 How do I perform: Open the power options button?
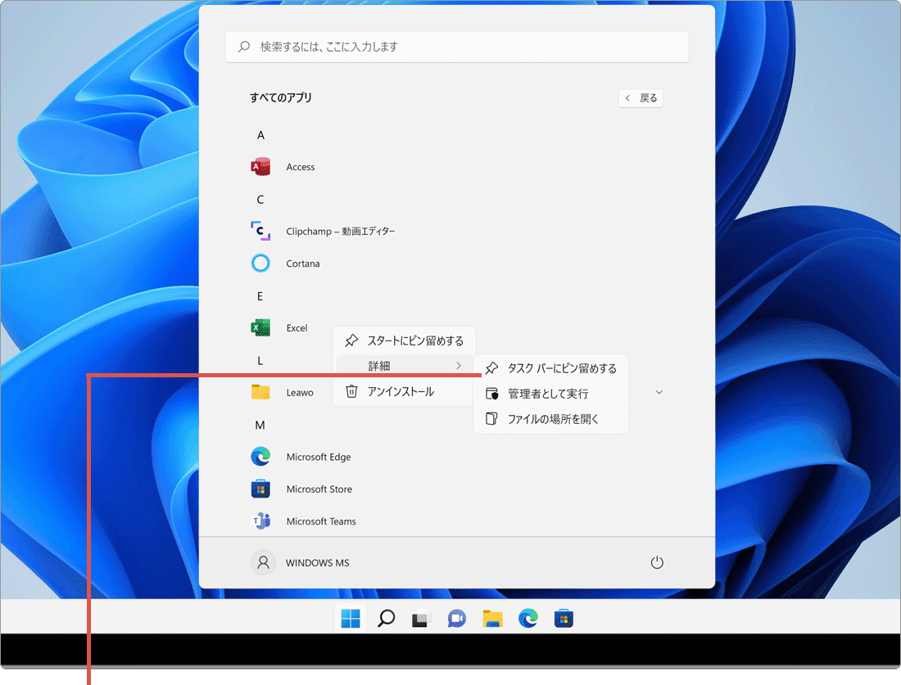click(657, 562)
